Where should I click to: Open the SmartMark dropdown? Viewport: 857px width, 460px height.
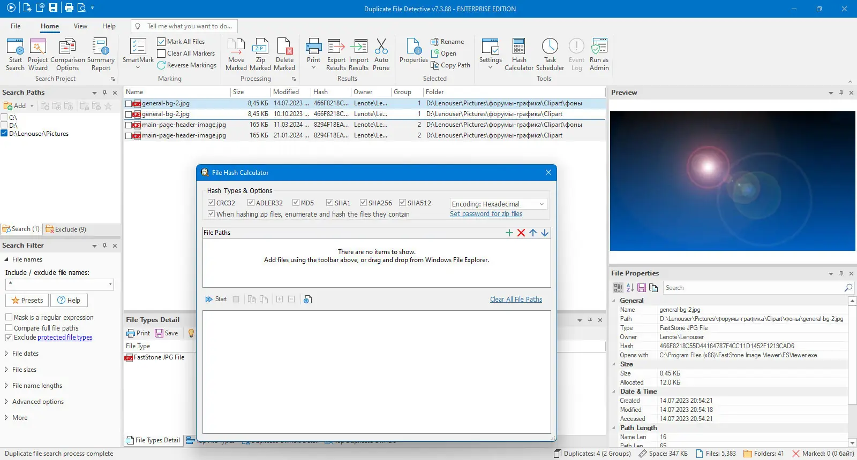[x=138, y=54]
